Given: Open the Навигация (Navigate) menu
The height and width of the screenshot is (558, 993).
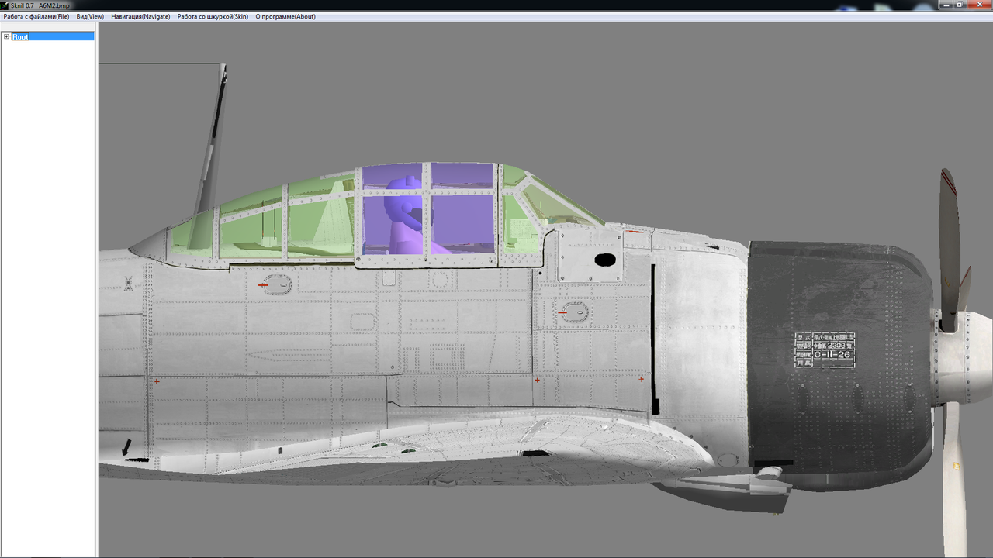Looking at the screenshot, I should 140,16.
